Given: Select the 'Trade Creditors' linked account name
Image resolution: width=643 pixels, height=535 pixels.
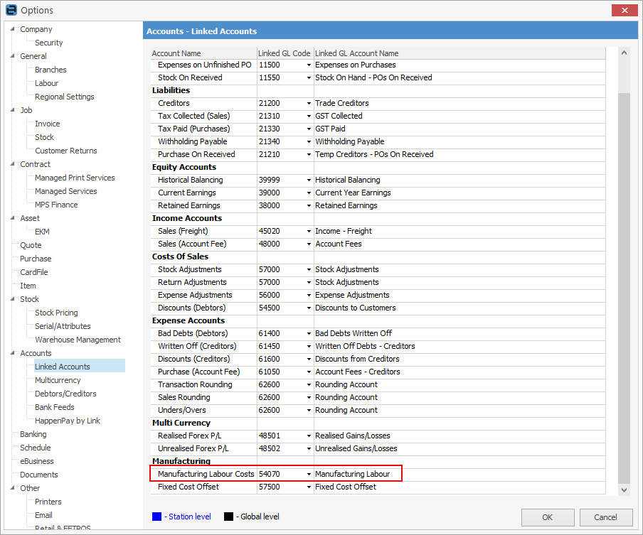Looking at the screenshot, I should click(x=342, y=103).
